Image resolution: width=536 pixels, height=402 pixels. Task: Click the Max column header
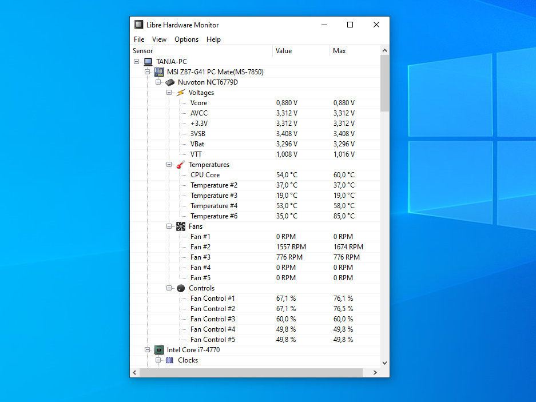coord(339,50)
